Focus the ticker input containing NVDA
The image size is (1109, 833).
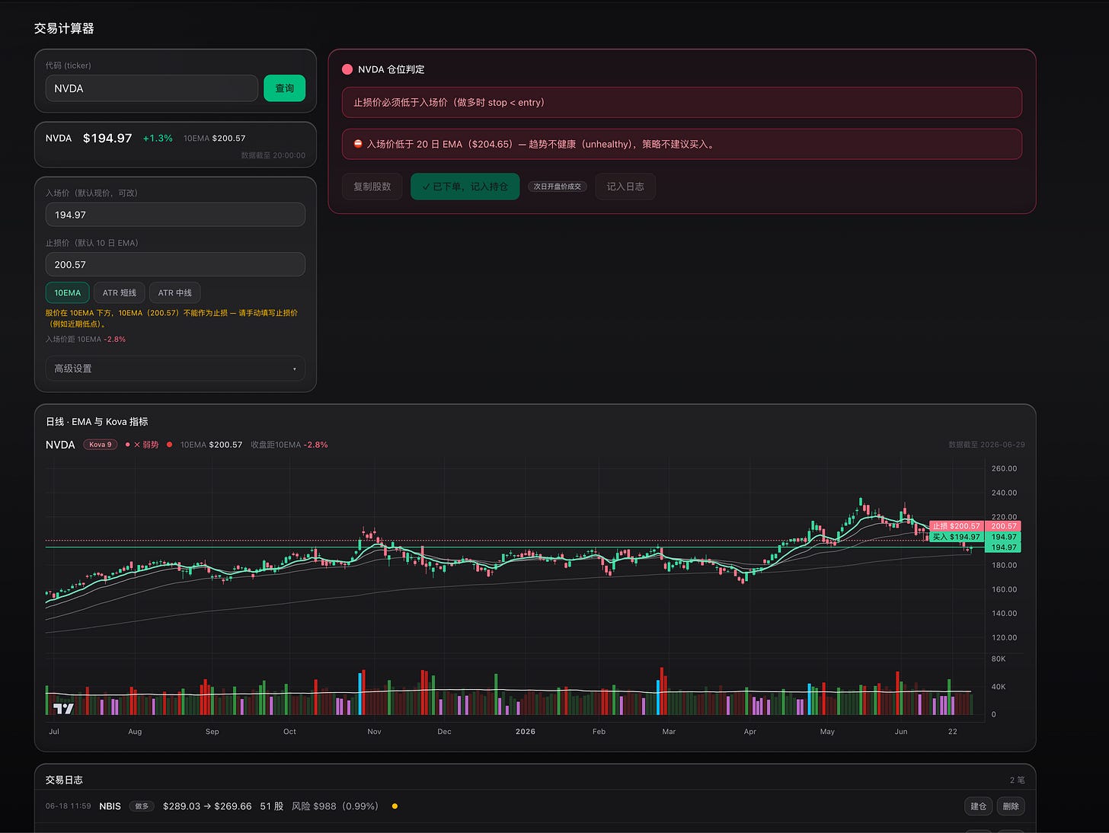tap(152, 88)
